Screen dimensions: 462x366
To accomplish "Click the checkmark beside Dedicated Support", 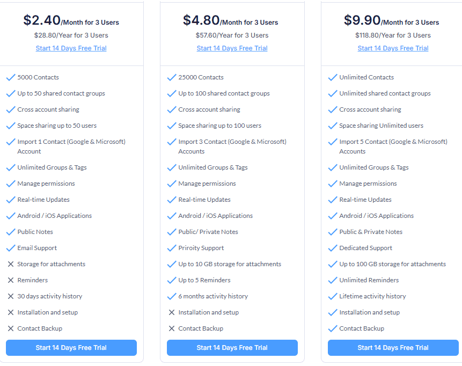I will pos(333,247).
